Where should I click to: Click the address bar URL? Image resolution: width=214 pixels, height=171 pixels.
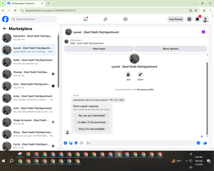tap(51, 11)
